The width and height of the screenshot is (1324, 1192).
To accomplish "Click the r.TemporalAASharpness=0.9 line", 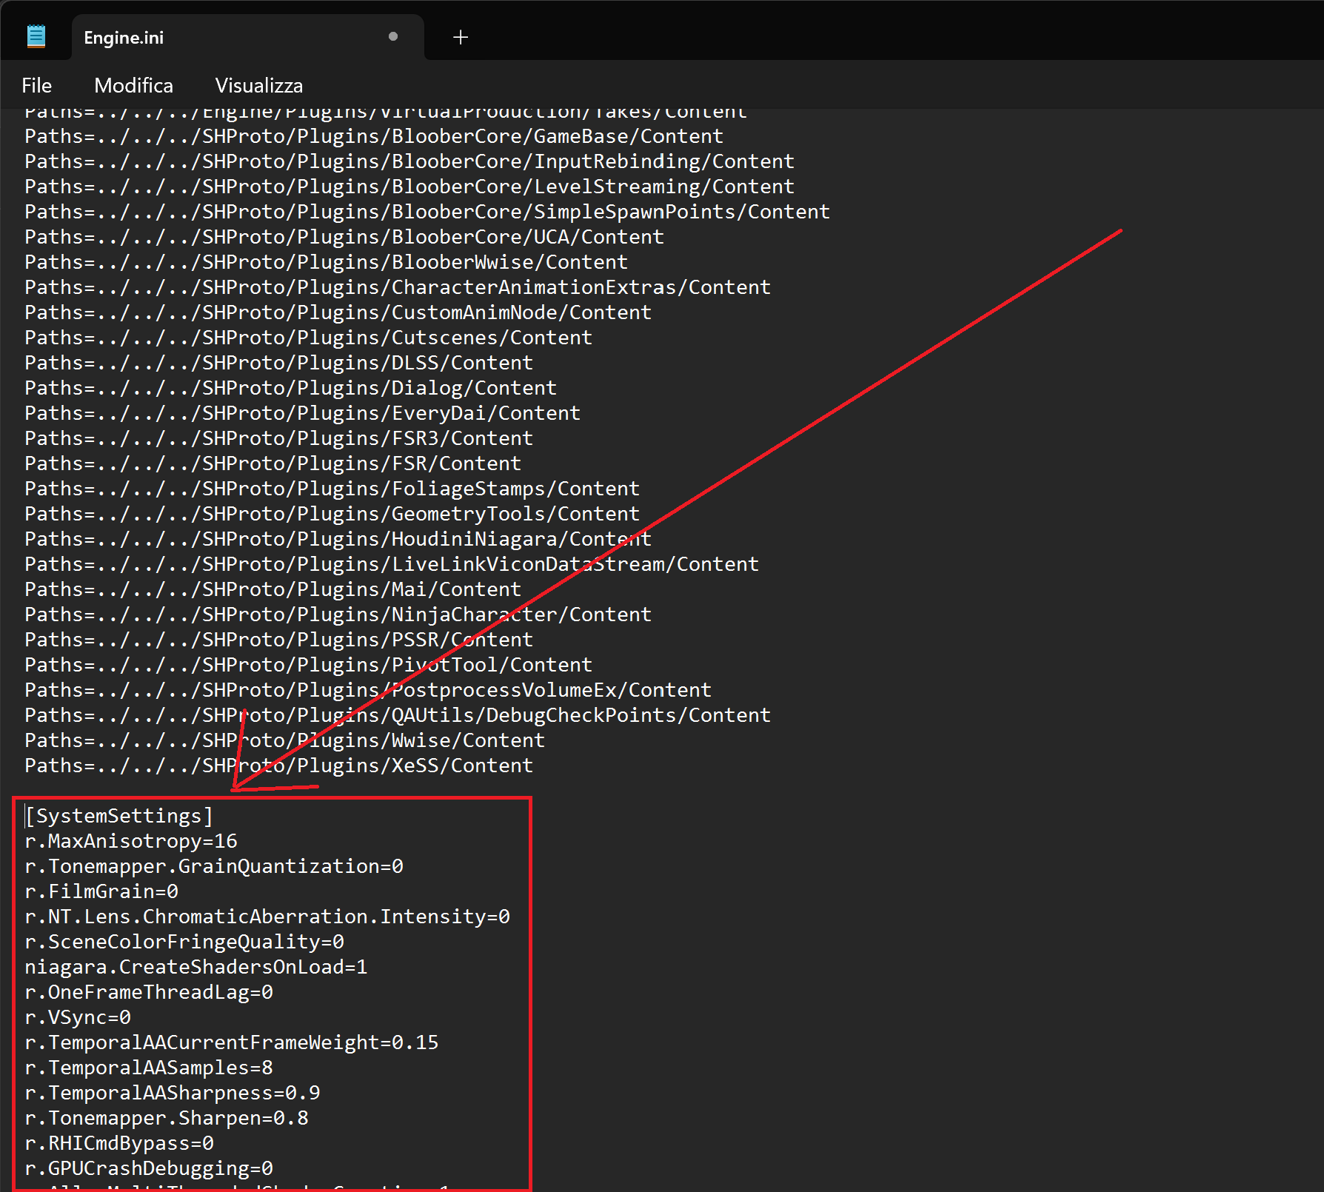I will pyautogui.click(x=173, y=1093).
